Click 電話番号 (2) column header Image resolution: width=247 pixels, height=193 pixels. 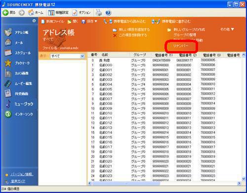point(188,55)
